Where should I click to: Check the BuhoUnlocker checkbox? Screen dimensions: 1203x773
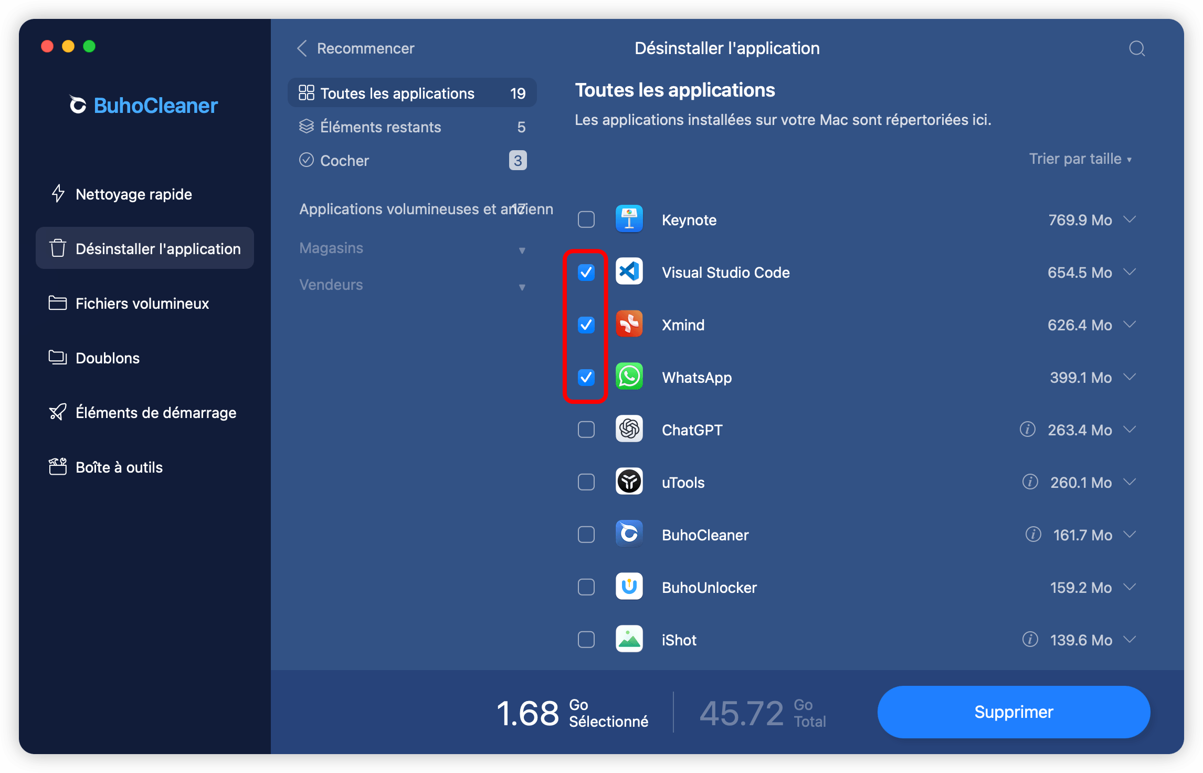tap(586, 587)
